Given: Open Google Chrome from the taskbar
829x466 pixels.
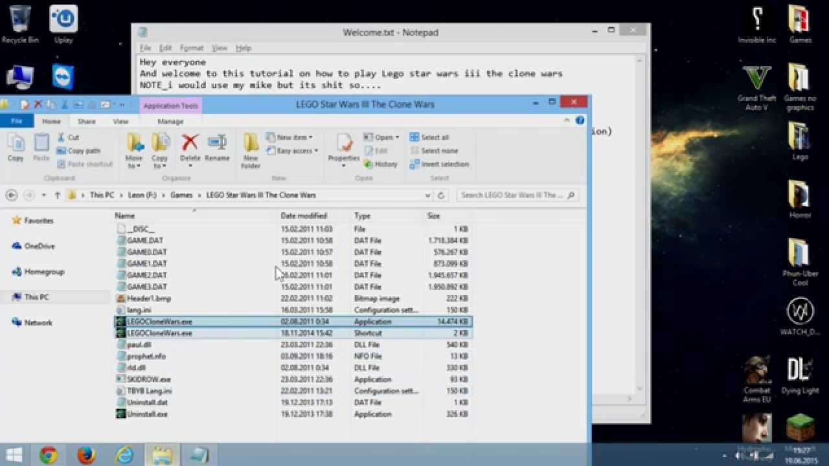Looking at the screenshot, I should [x=49, y=456].
